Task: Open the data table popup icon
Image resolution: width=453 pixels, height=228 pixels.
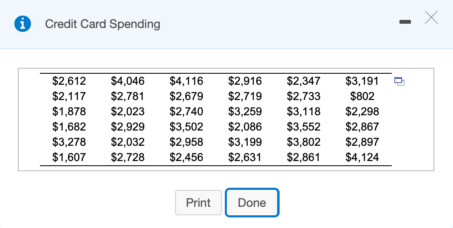Action: (399, 81)
